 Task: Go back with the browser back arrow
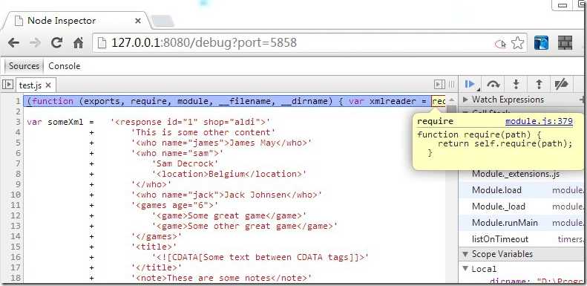point(13,43)
